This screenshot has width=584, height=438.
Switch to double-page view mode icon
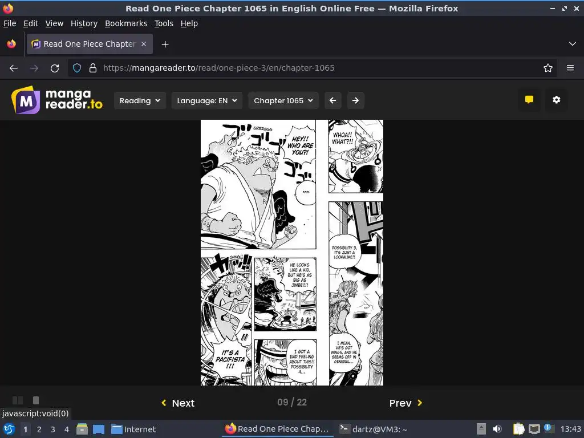(18, 400)
